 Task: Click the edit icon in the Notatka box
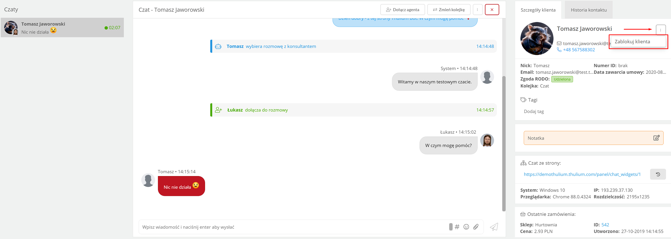coord(656,138)
